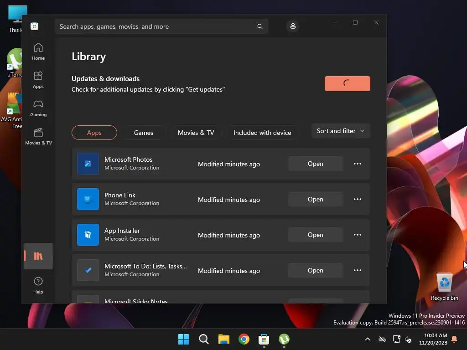Open File Explorer from taskbar

[223, 339]
